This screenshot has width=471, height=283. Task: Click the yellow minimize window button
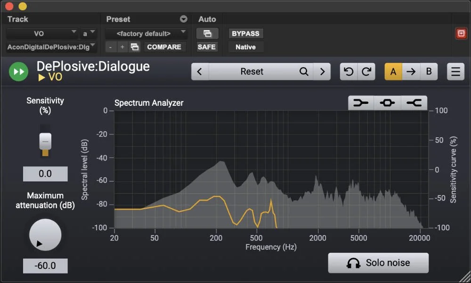point(23,6)
